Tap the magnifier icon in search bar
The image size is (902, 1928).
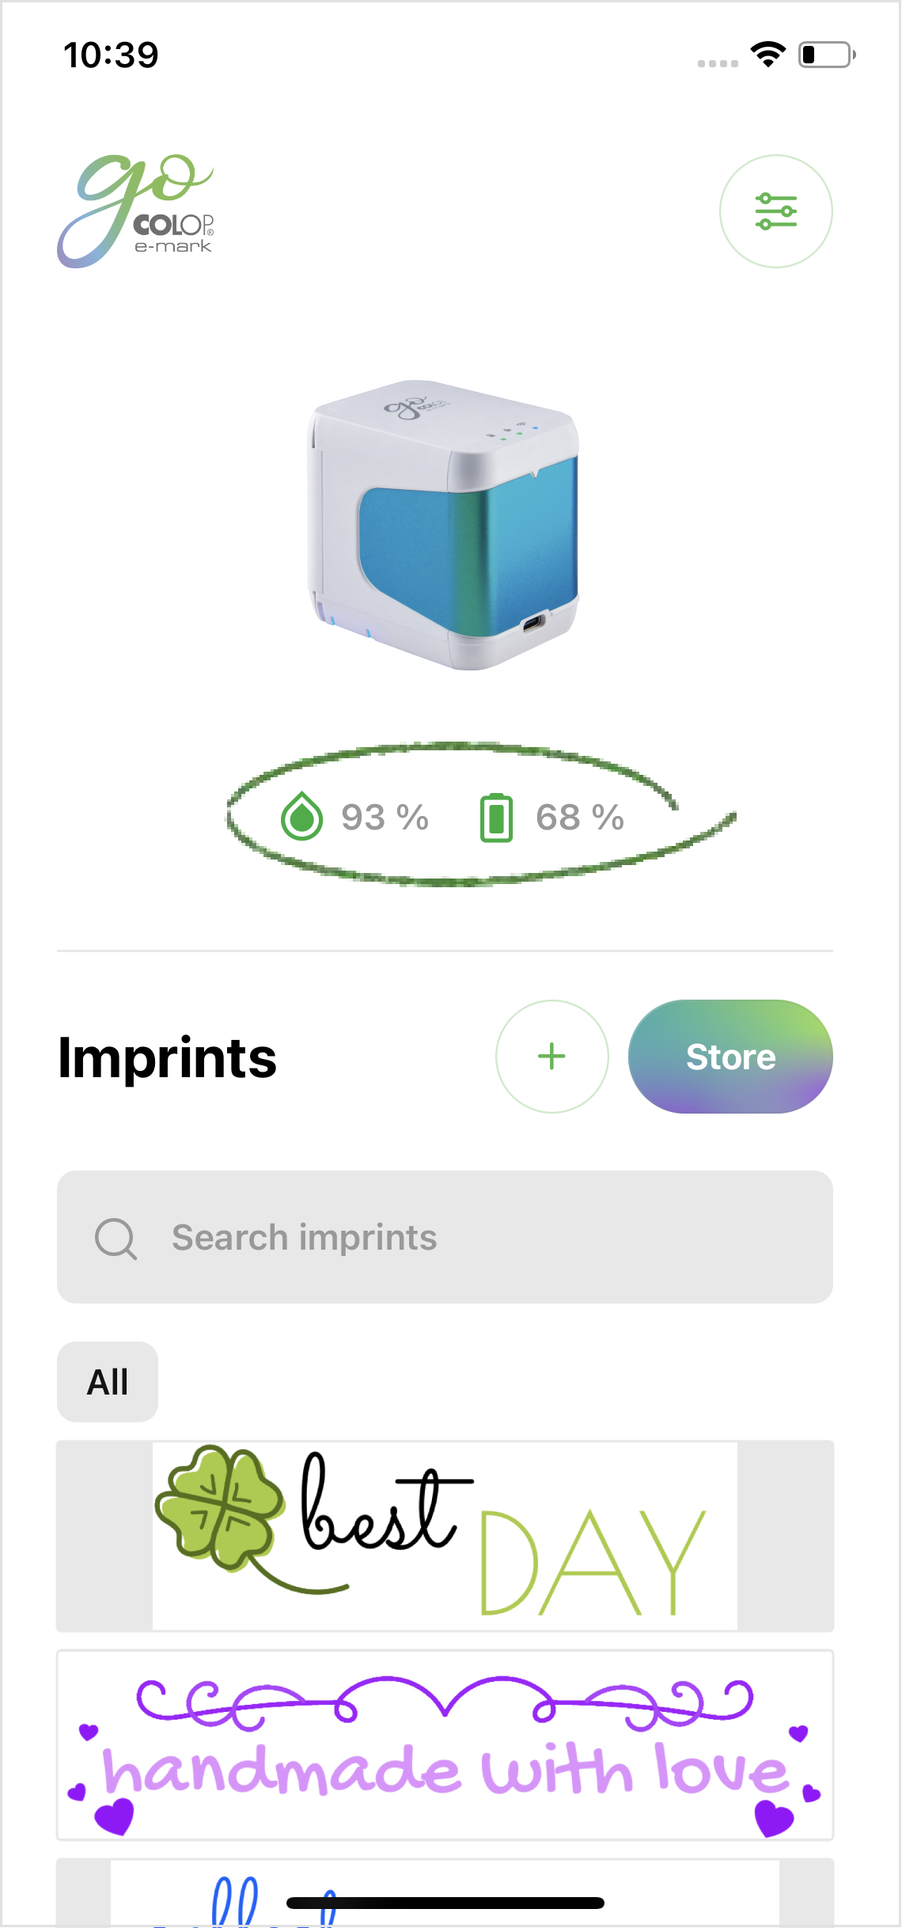pyautogui.click(x=116, y=1238)
